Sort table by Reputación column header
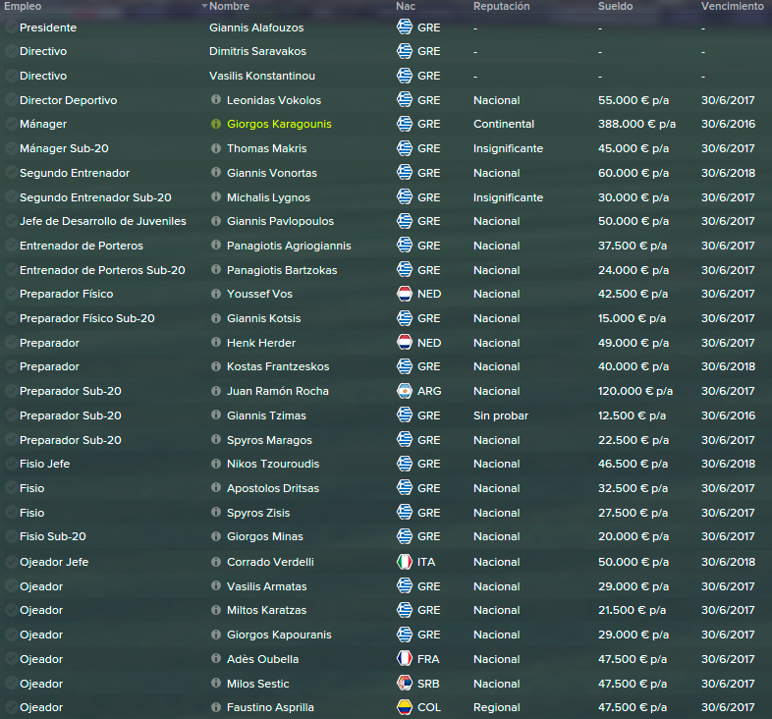772x719 pixels. click(x=502, y=7)
